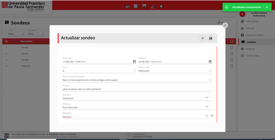275x140 pixels.
Task: Open the Tipo de sondeo dropdown
Action: click(210, 71)
